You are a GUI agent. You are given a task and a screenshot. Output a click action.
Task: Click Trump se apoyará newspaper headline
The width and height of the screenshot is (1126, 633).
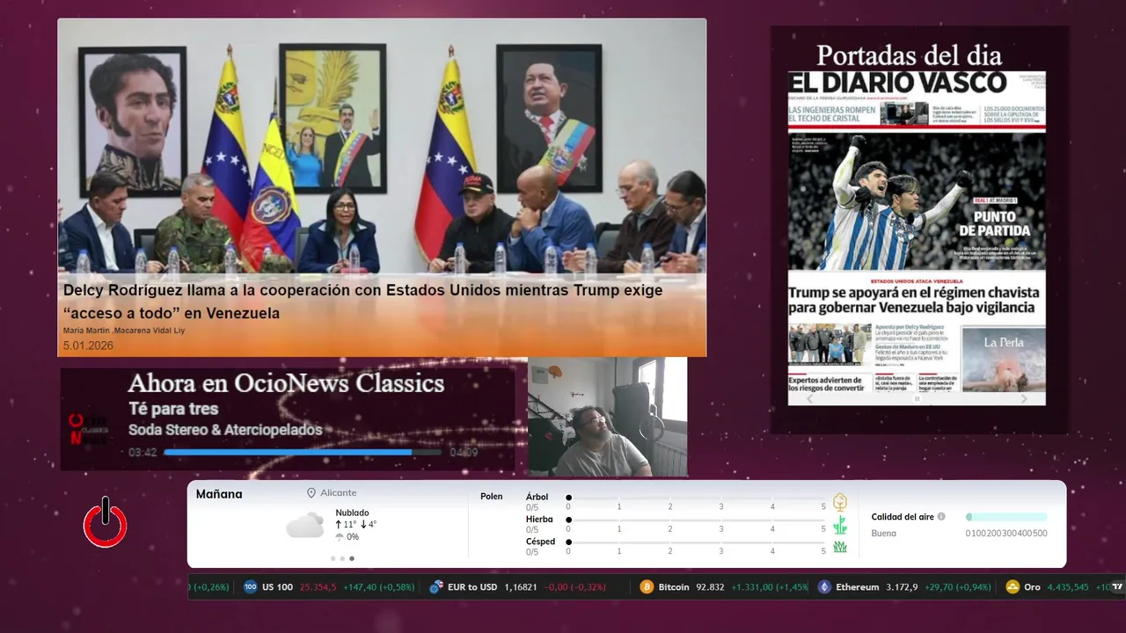(x=913, y=300)
